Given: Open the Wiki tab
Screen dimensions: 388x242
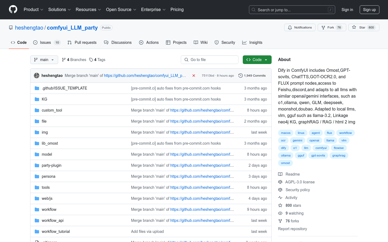Looking at the screenshot, I should (201, 42).
